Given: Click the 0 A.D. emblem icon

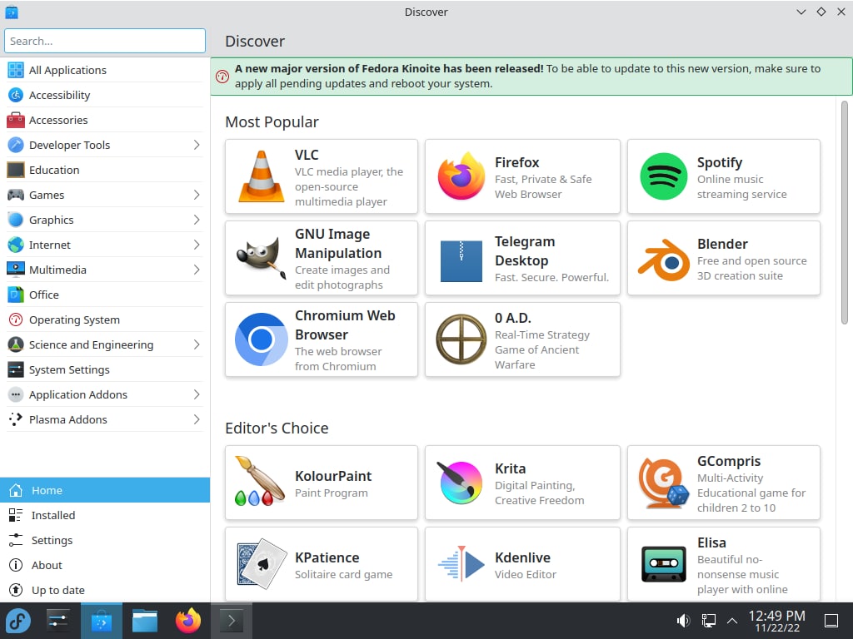Looking at the screenshot, I should pos(461,339).
